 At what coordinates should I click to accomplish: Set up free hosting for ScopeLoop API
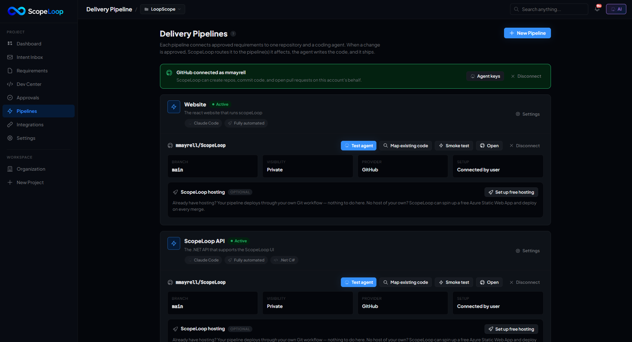(x=511, y=329)
